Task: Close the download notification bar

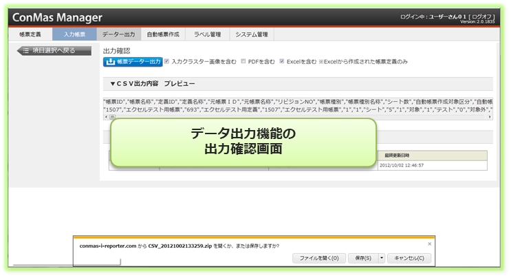Action: tap(430, 244)
